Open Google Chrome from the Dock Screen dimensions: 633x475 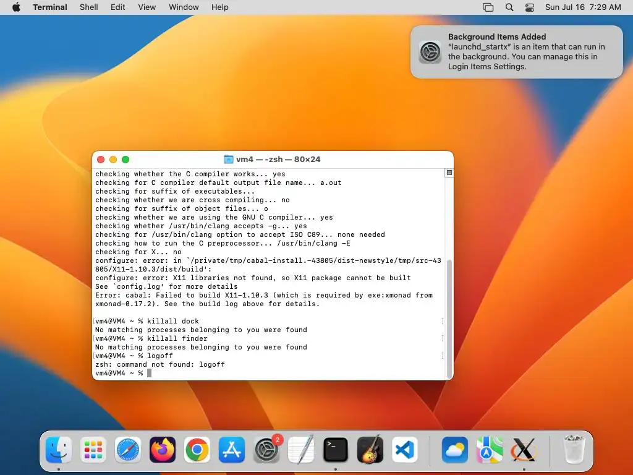(197, 450)
